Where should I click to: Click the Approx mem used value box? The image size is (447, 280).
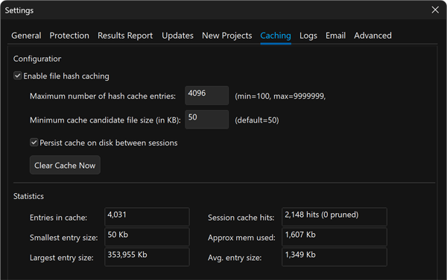click(335, 237)
